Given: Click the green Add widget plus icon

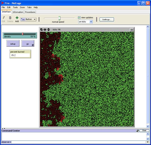Looking at the screenshot, I should pyautogui.click(x=17, y=18).
